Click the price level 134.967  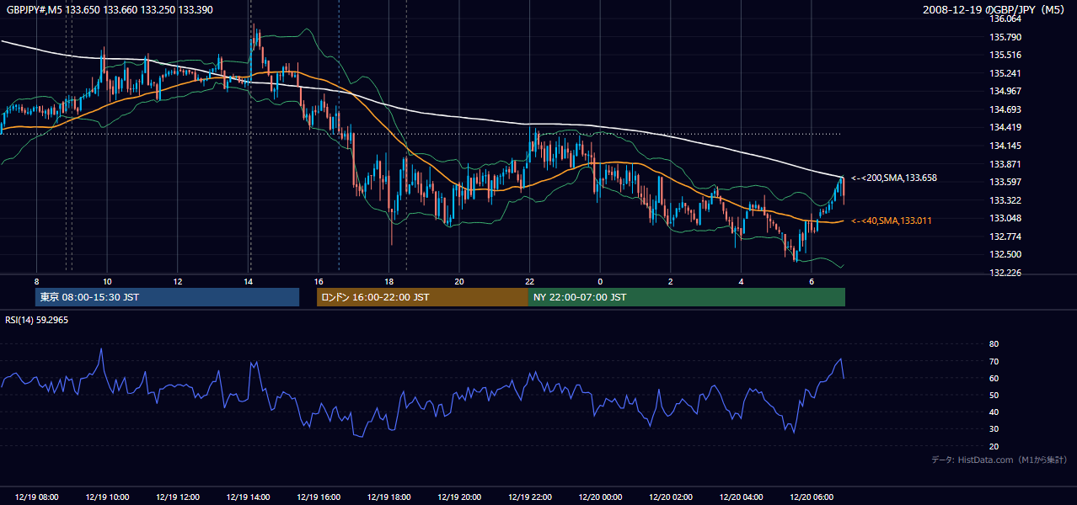coord(1005,91)
